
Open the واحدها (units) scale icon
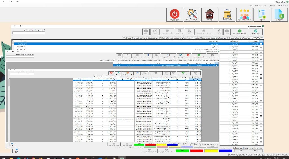coord(210,16)
